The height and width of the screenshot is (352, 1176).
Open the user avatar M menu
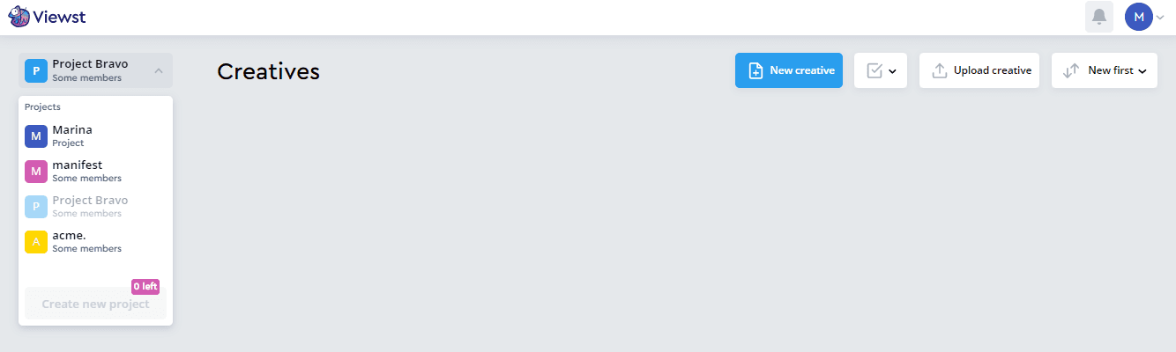(x=1139, y=17)
